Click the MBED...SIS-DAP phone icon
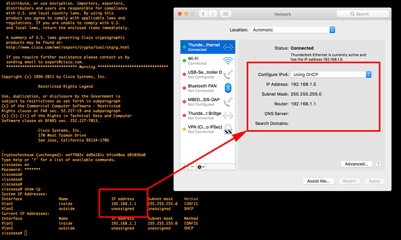Screen dimensions: 401x240 tap(228, 102)
